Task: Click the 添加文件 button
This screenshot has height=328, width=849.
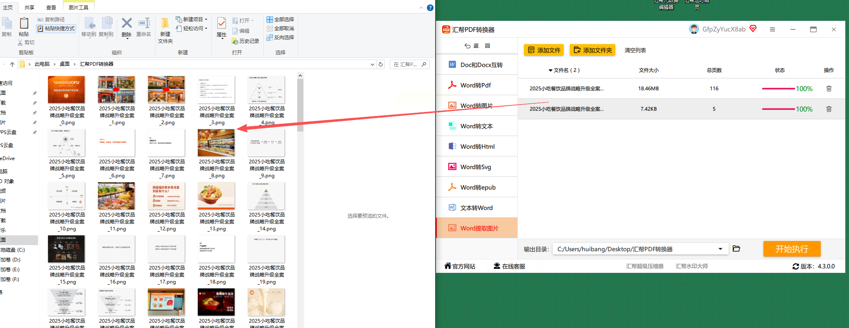Action: pos(544,50)
